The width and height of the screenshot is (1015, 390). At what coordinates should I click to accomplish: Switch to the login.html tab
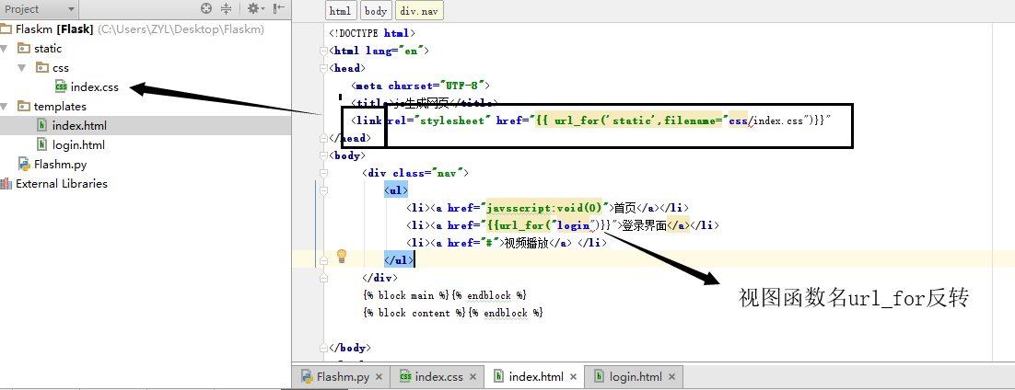[x=635, y=377]
